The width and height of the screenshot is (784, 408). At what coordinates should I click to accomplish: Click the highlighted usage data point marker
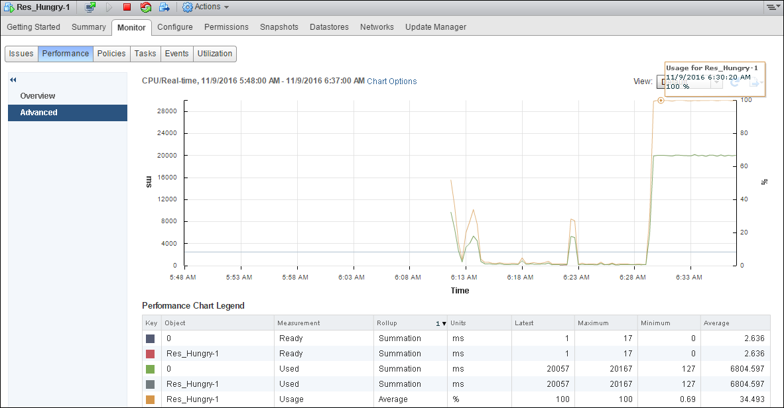pyautogui.click(x=661, y=101)
